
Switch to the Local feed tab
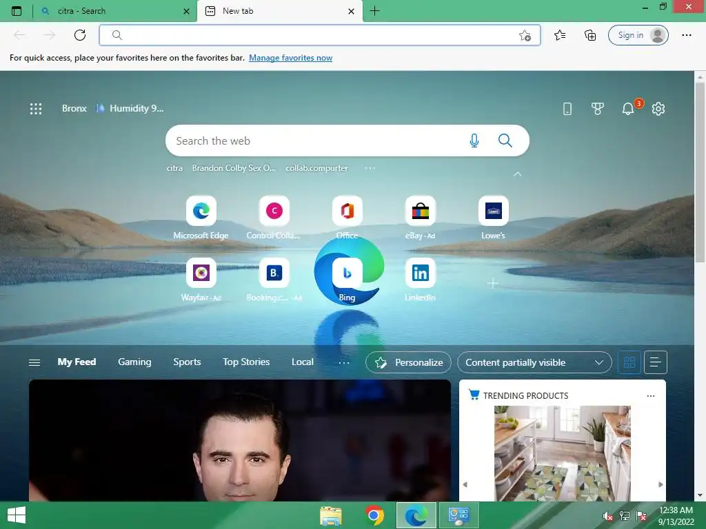coord(303,362)
